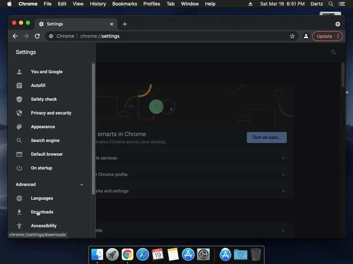Open the Profiles menu

pos(152,4)
